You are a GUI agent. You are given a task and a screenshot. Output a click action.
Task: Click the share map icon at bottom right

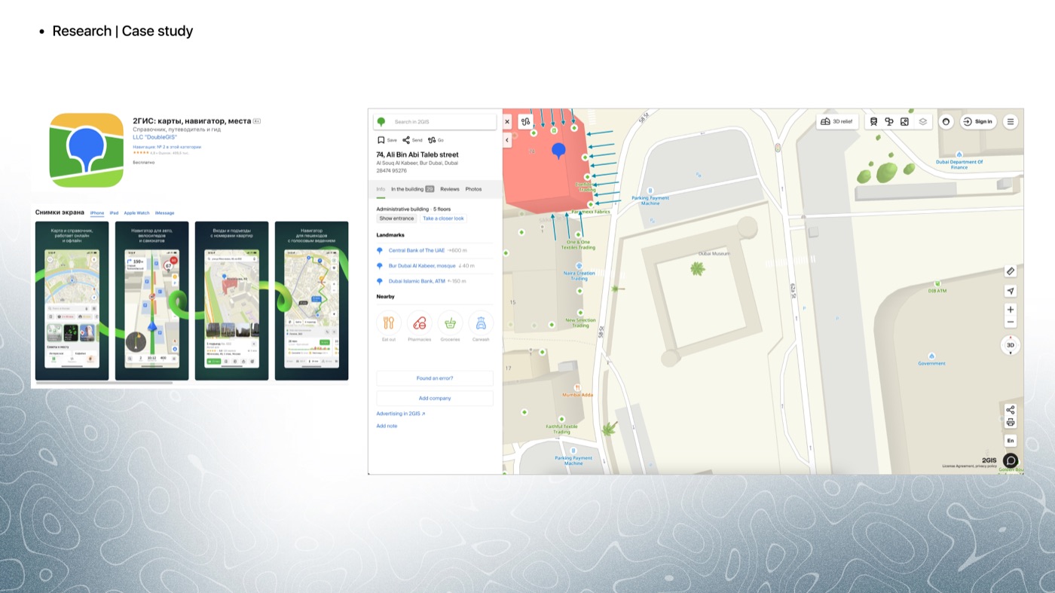coord(1011,410)
